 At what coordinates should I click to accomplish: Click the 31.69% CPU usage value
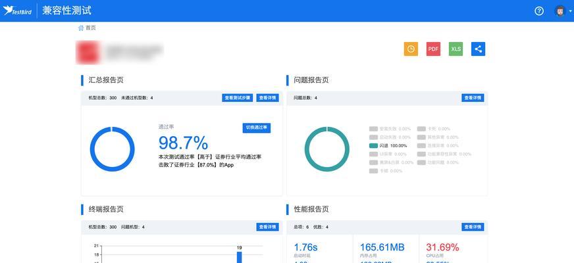point(442,247)
